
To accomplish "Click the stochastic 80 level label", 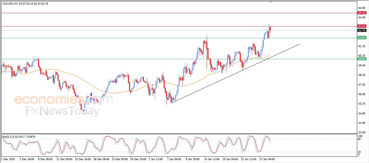I will coord(359,139).
